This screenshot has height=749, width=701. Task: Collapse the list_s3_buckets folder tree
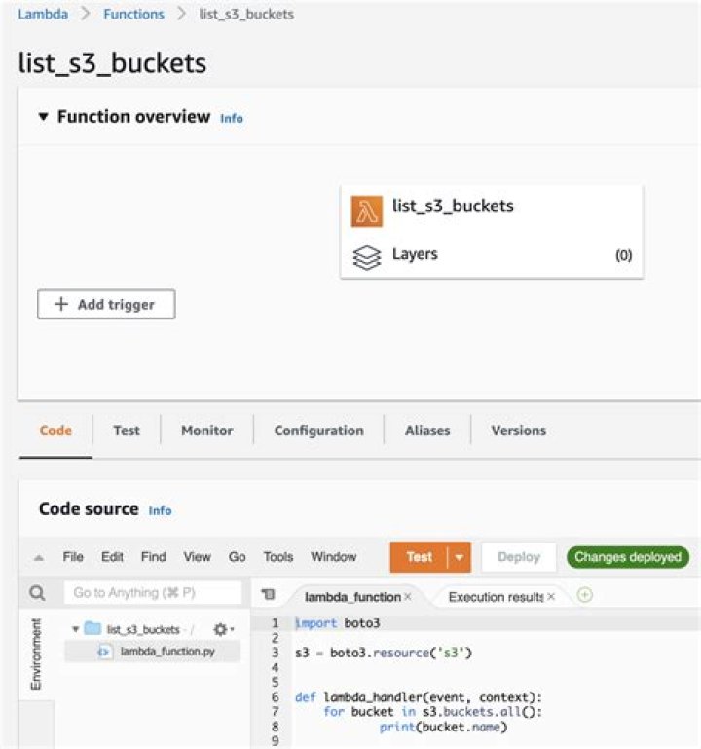(75, 629)
